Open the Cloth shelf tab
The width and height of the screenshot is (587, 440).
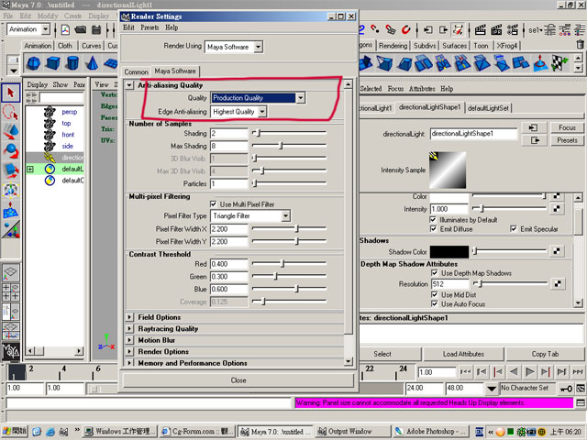[65, 46]
